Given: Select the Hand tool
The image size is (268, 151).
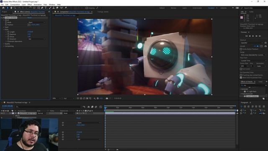Looking at the screenshot, I should click(11, 8).
